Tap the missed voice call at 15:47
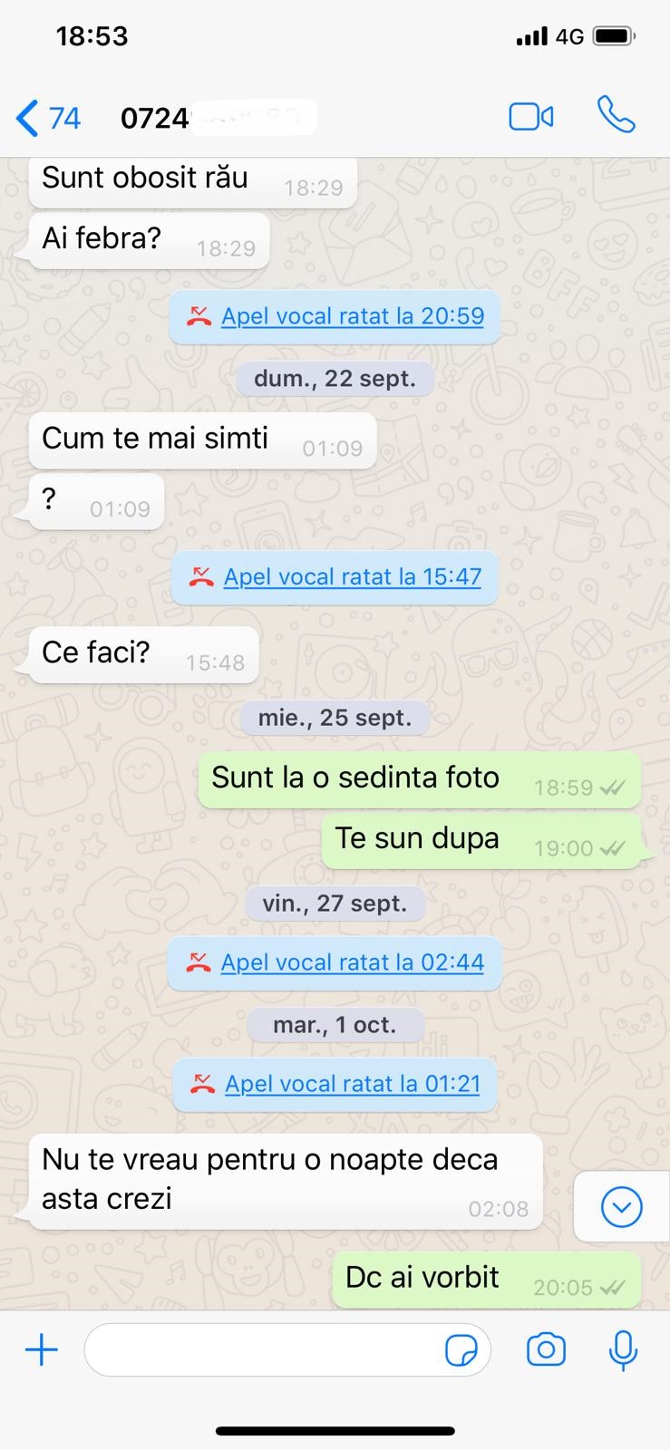The image size is (670, 1450). pos(335,577)
